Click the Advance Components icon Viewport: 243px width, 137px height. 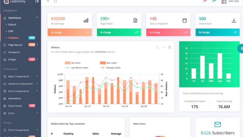point(5,84)
